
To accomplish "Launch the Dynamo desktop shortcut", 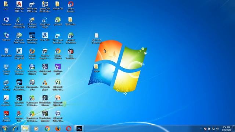I will coord(19,116).
